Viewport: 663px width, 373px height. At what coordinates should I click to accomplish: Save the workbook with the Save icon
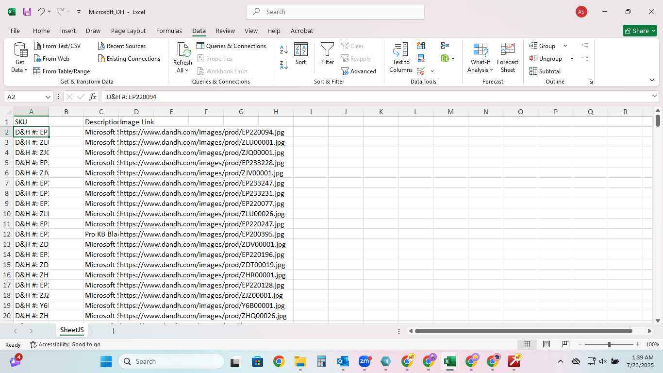[x=27, y=12]
